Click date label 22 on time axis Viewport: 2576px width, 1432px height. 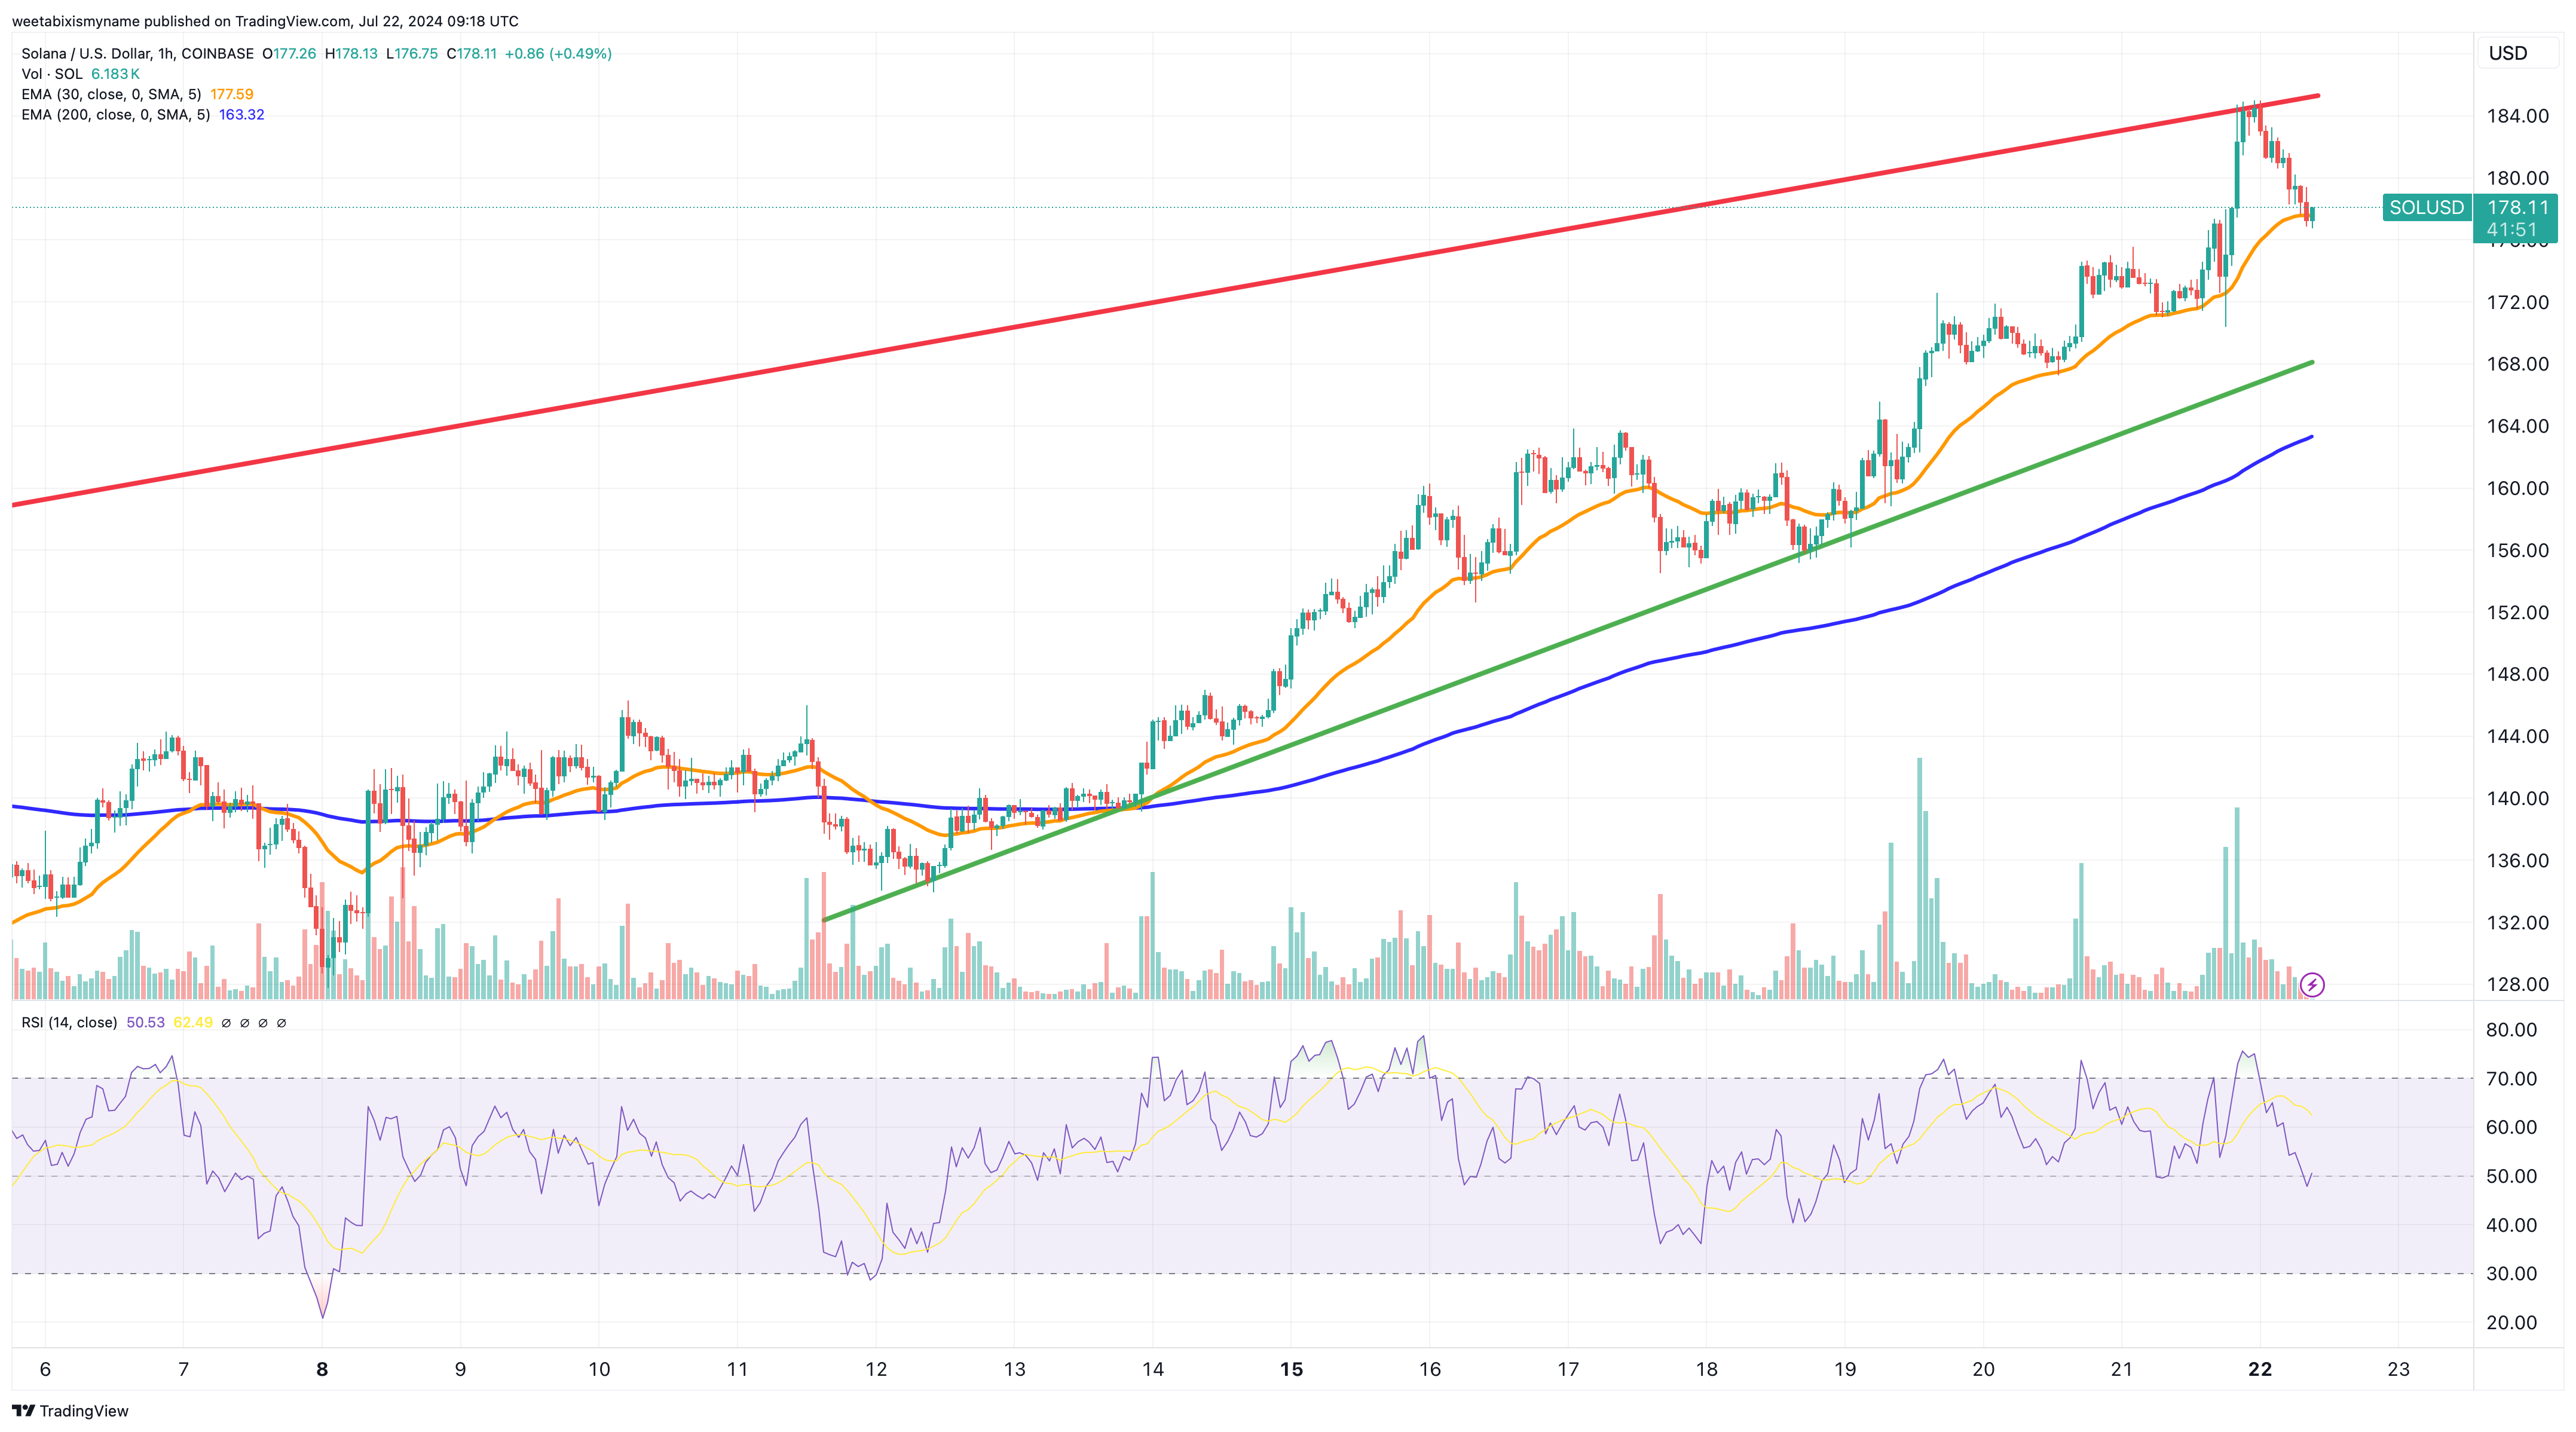pyautogui.click(x=2259, y=1369)
